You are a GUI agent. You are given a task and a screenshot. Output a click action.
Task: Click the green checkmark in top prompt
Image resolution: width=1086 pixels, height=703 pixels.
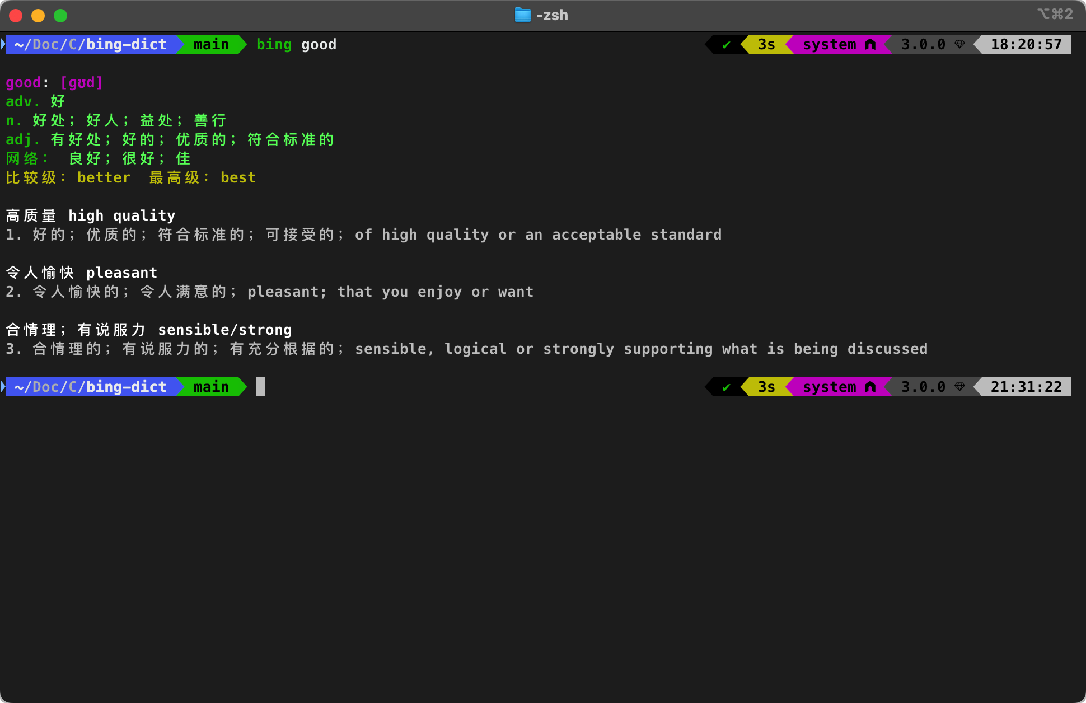pyautogui.click(x=726, y=45)
